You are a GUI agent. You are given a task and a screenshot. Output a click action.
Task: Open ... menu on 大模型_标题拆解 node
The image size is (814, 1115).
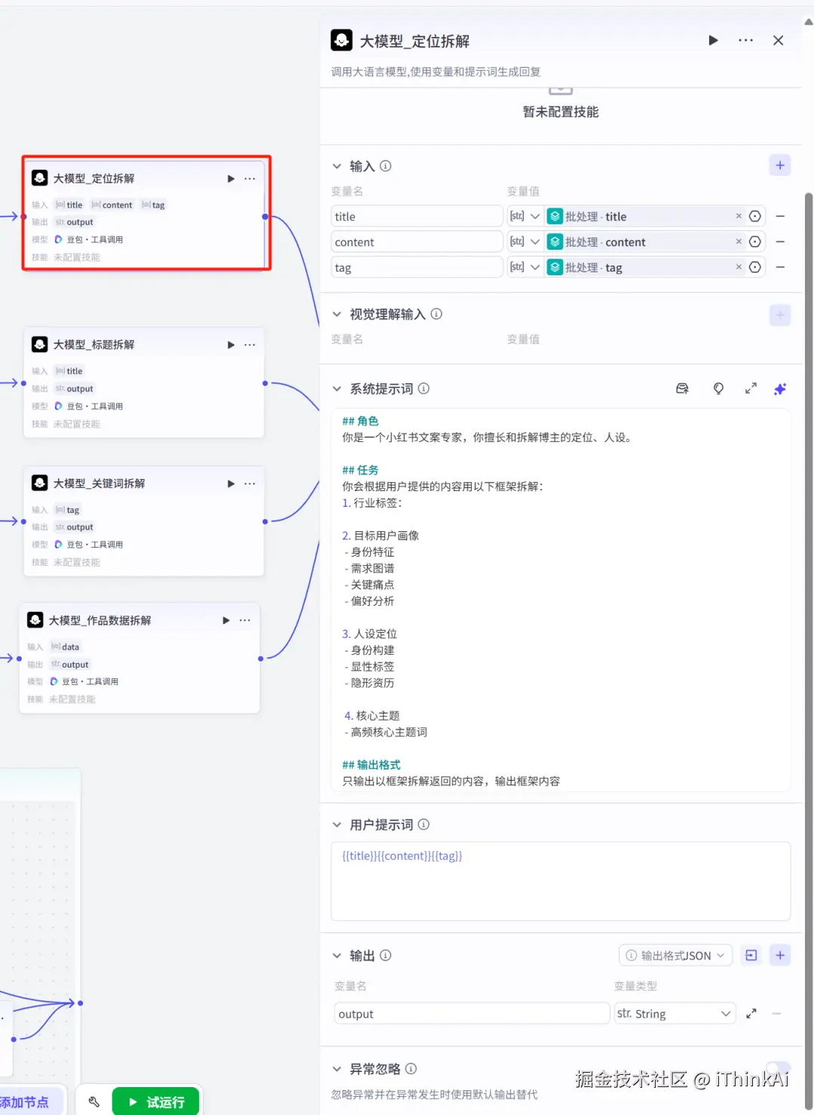tap(249, 345)
